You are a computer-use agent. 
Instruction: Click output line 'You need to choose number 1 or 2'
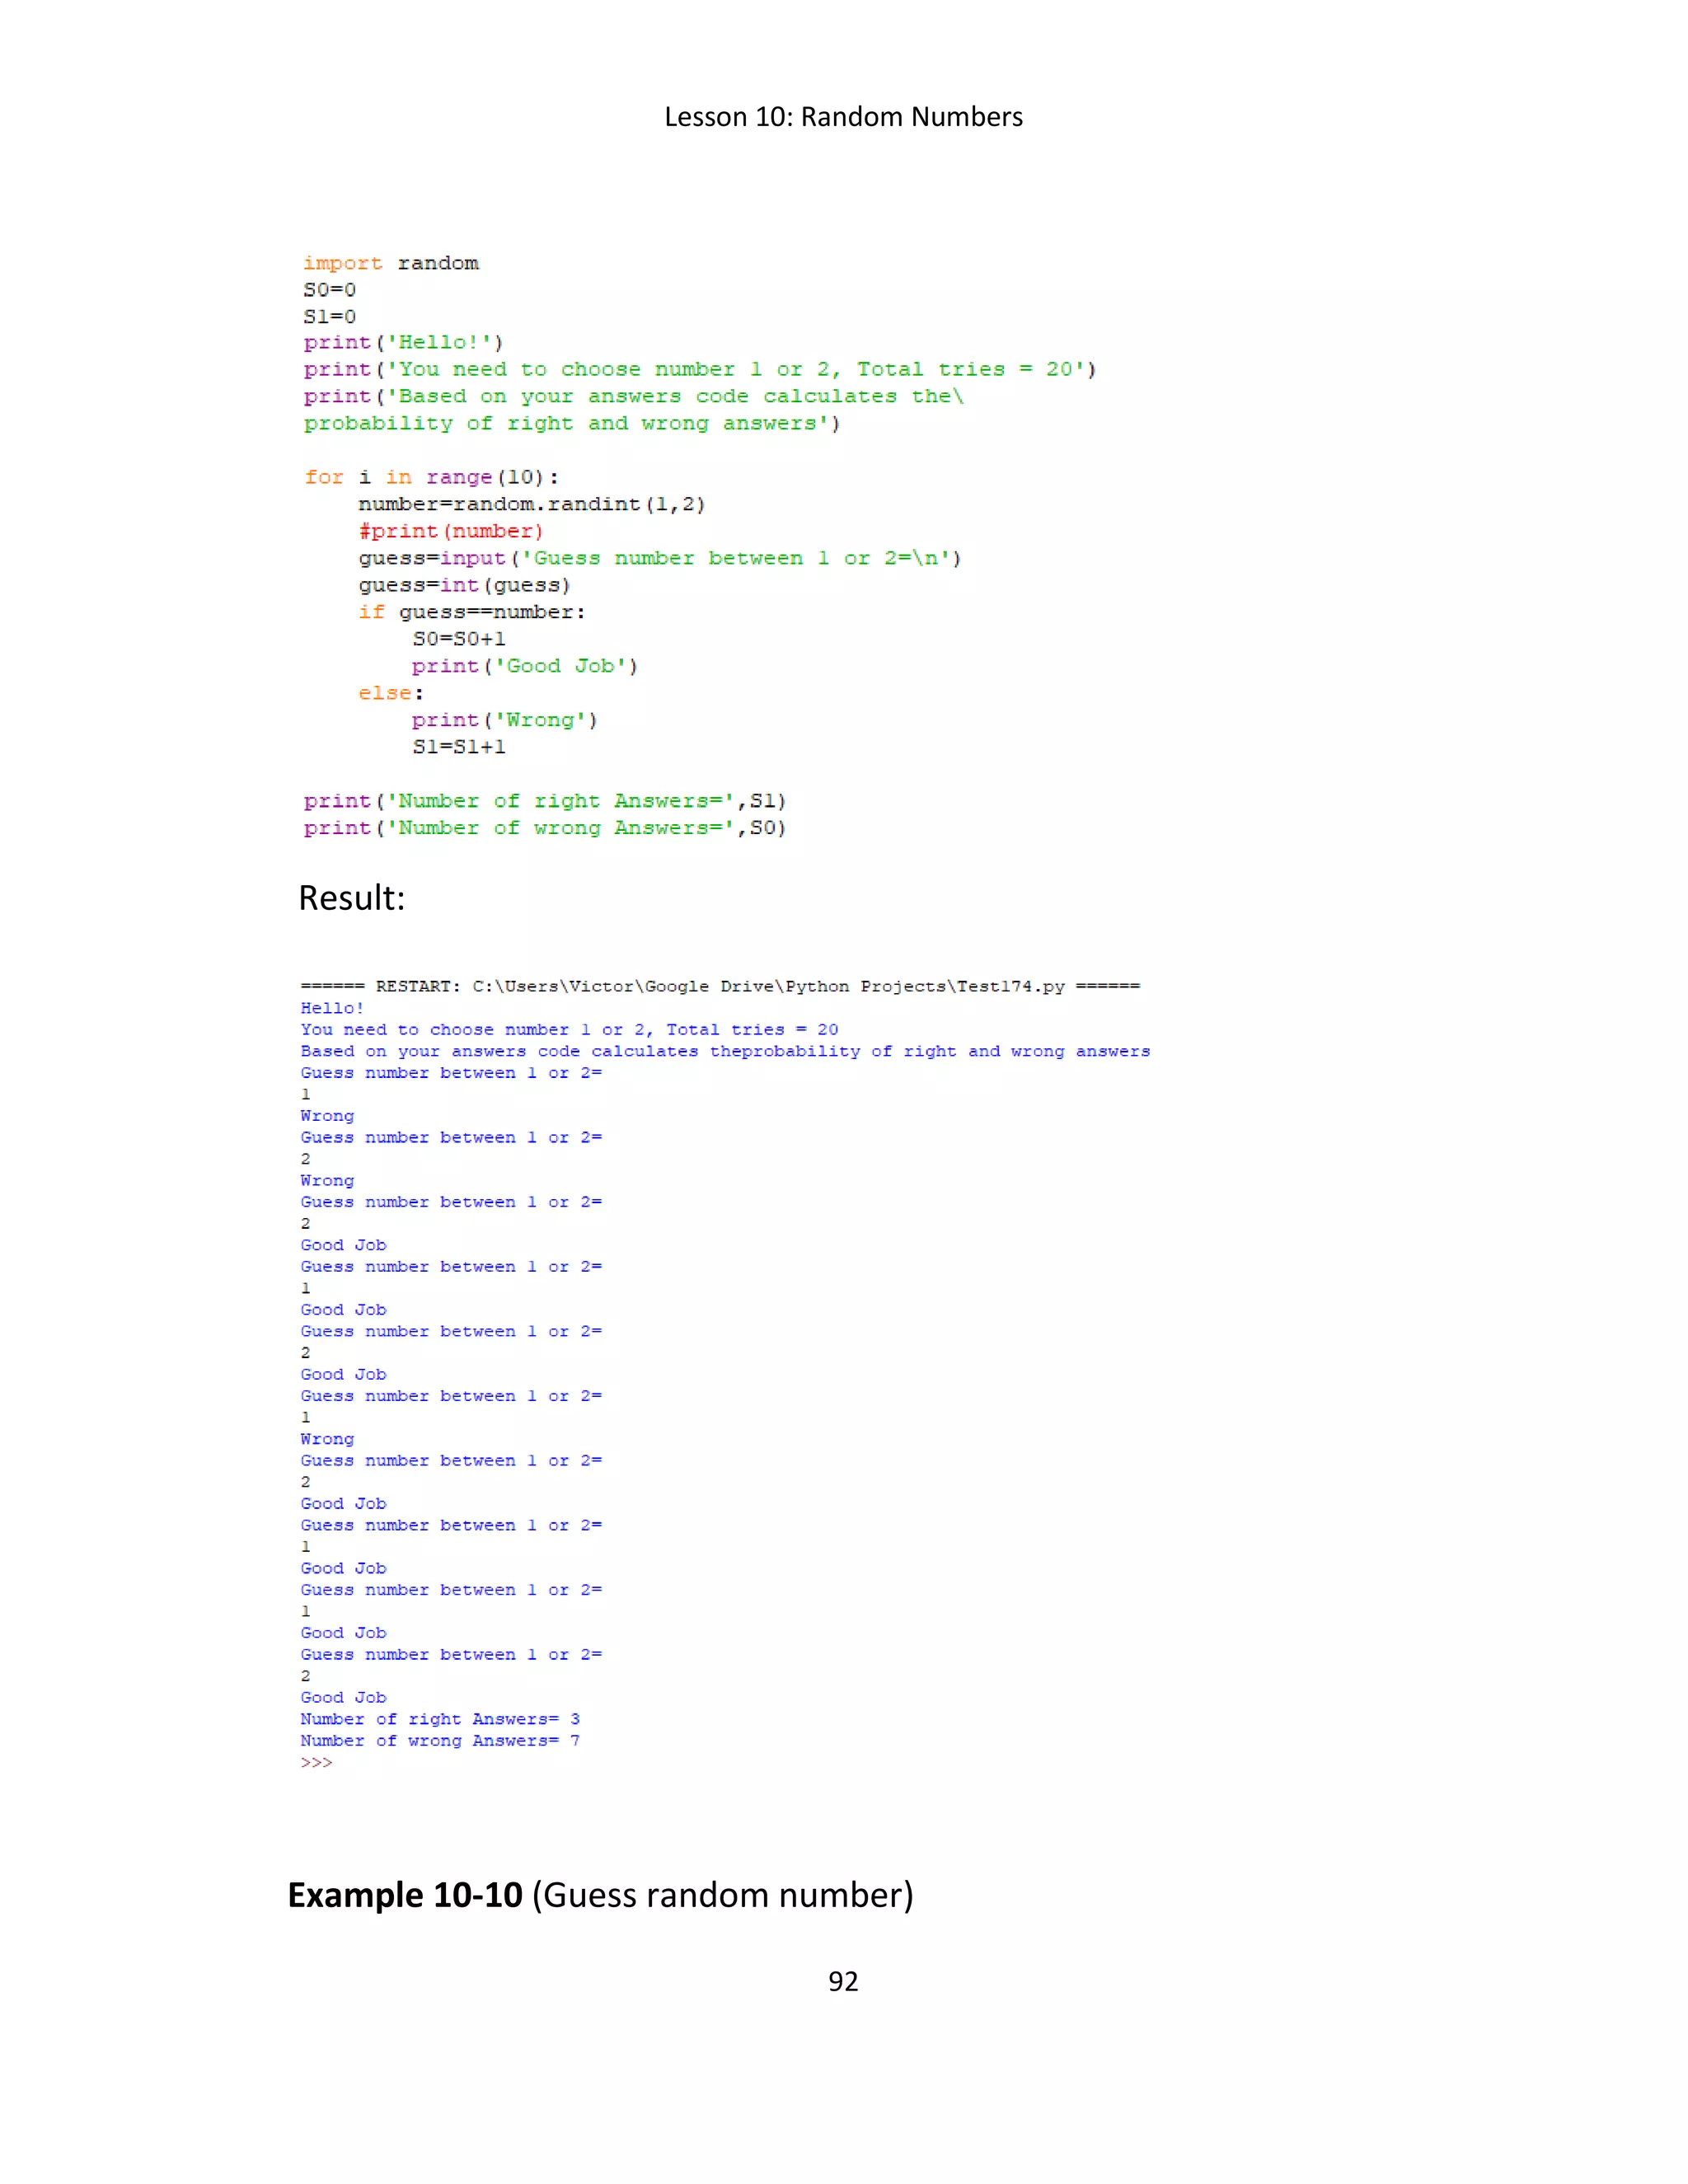tap(569, 1030)
